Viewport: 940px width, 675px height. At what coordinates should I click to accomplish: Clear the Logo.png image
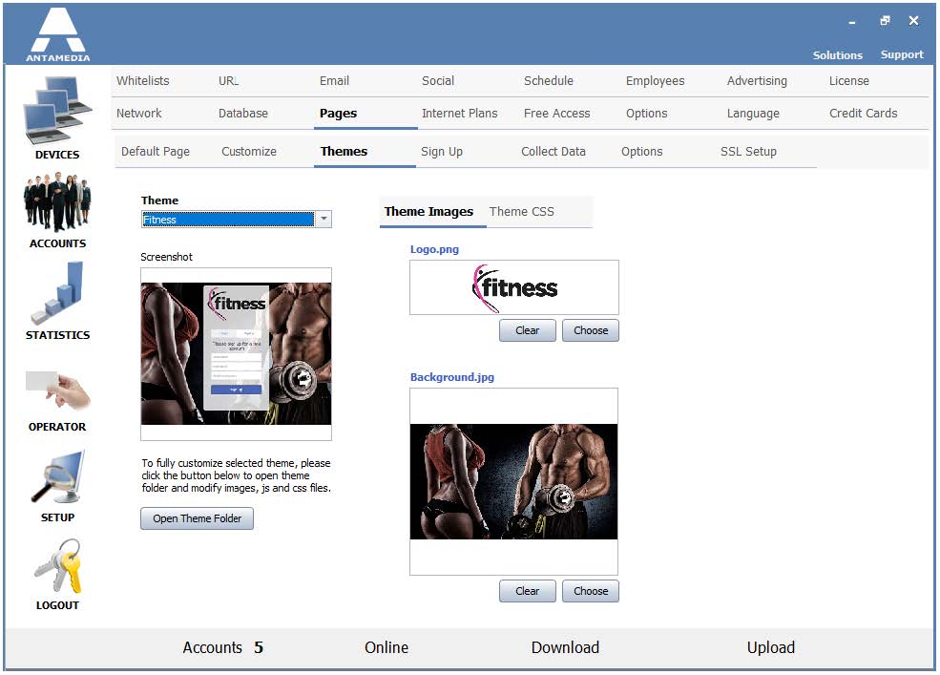528,330
